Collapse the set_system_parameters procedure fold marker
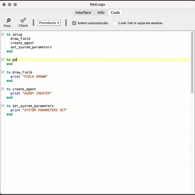Viewport: 195px width, 195px height. click(x=3, y=106)
